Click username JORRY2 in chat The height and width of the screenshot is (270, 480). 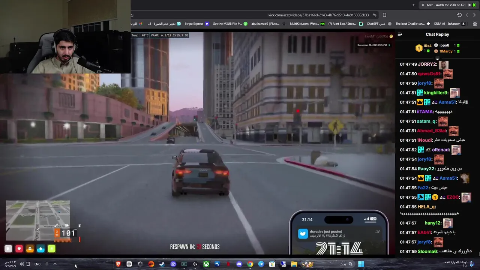click(x=427, y=64)
